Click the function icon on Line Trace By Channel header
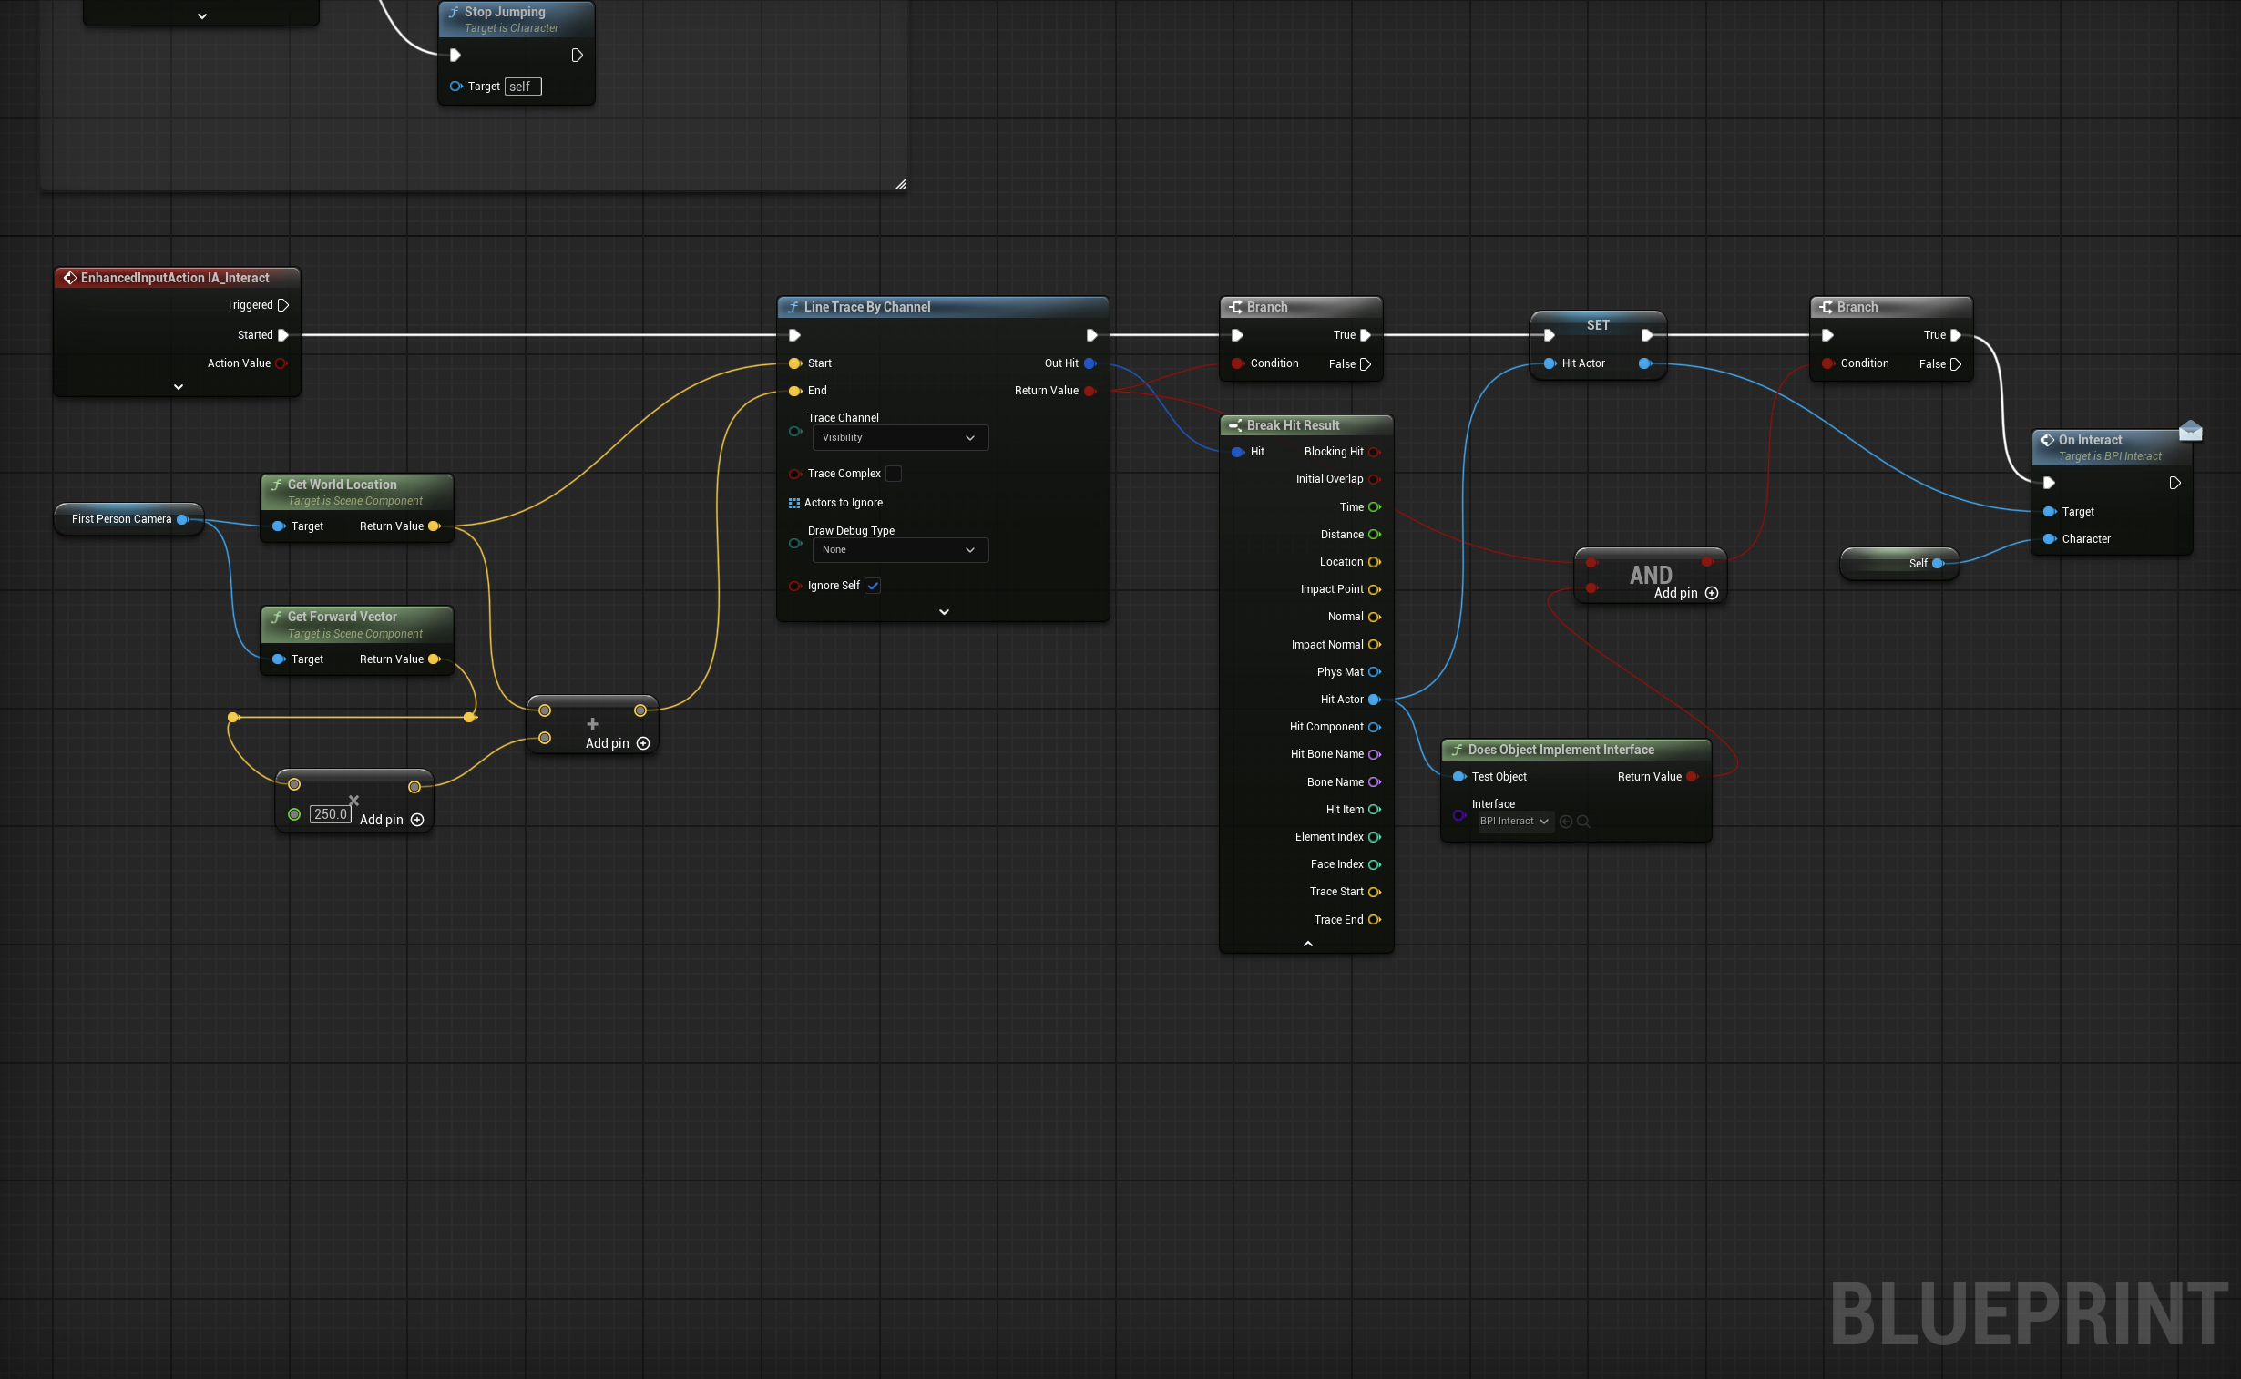This screenshot has height=1379, width=2241. (795, 307)
